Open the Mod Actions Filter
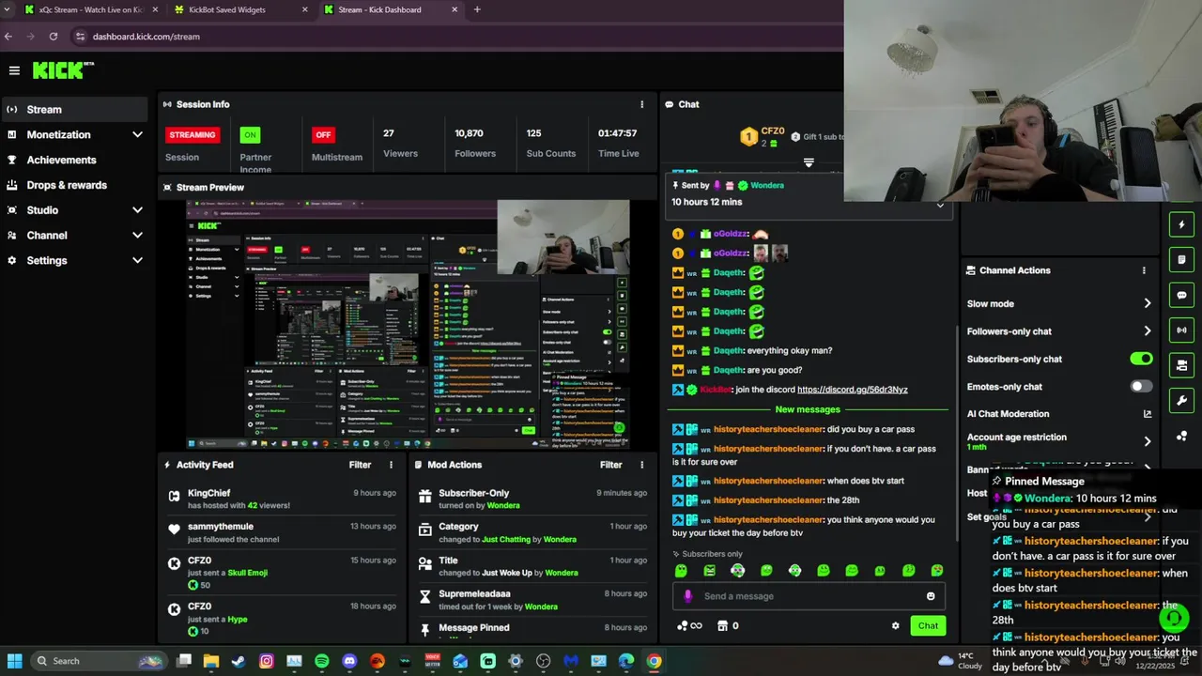Screen dimensions: 1202x676 (611, 465)
